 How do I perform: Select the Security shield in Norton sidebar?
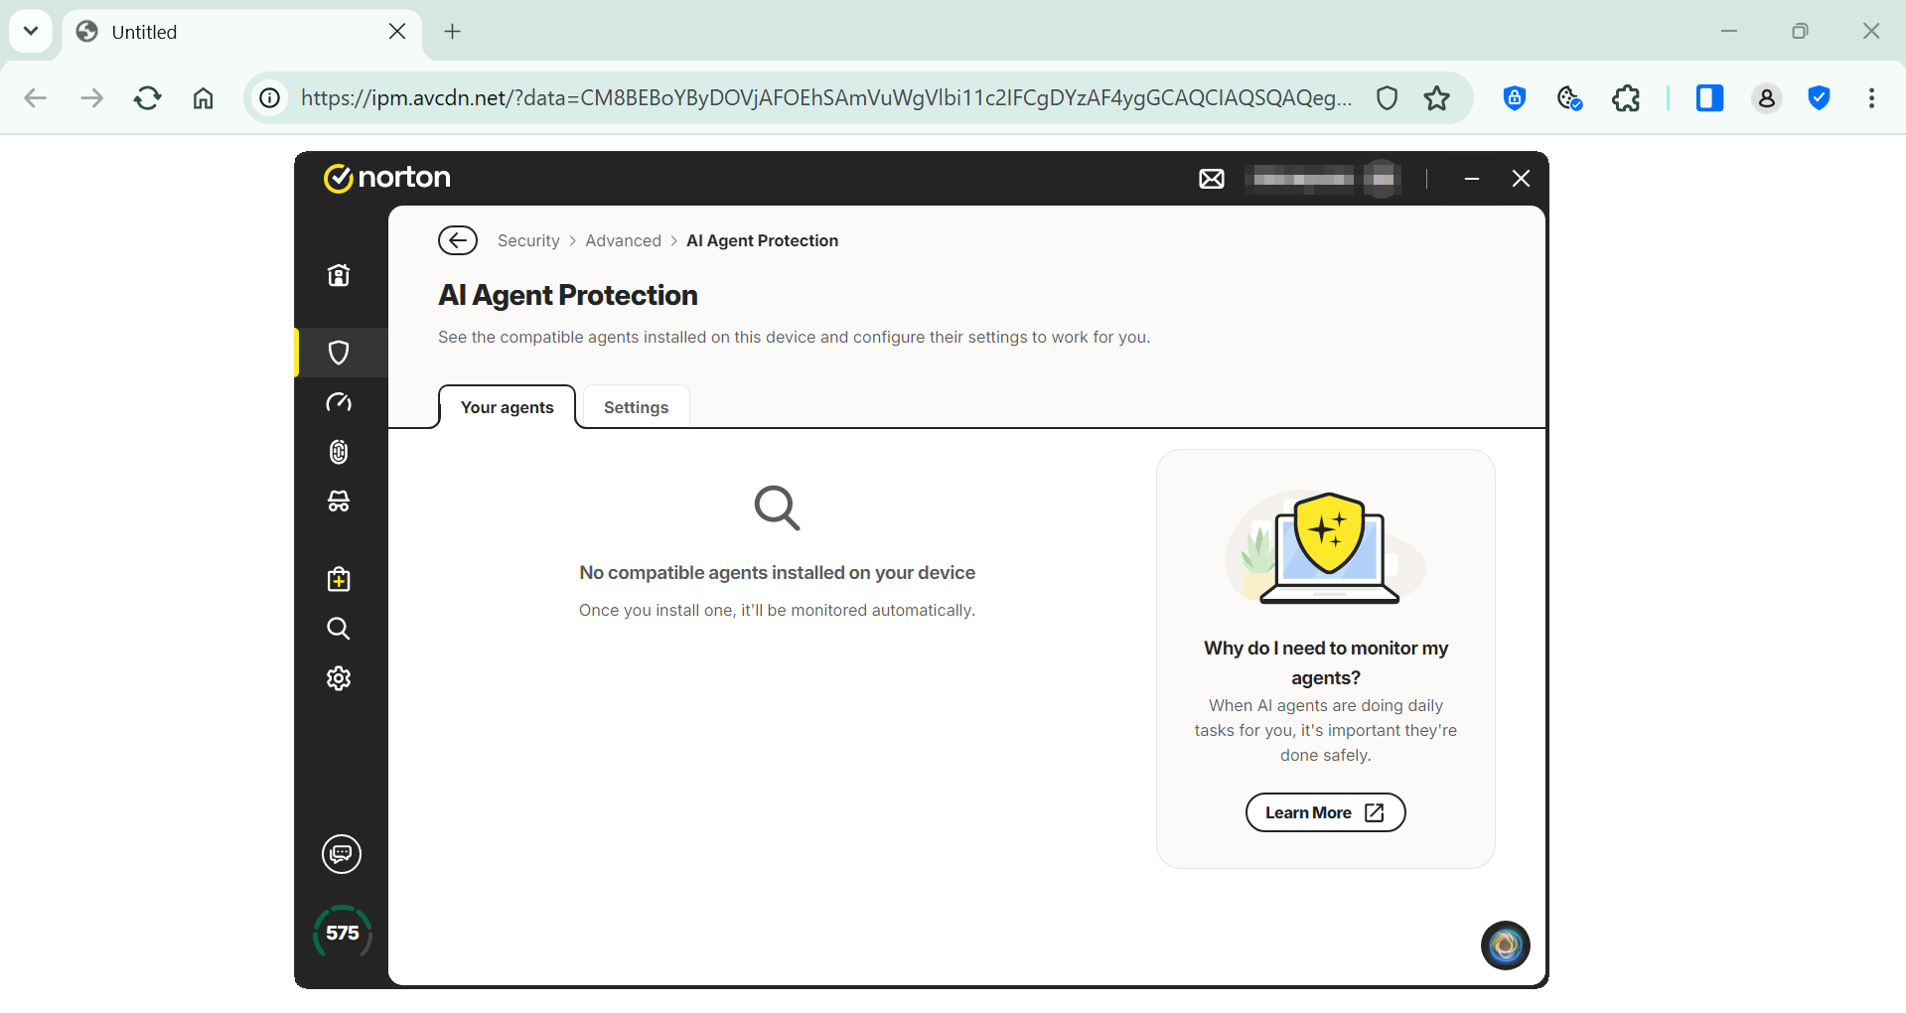[339, 353]
